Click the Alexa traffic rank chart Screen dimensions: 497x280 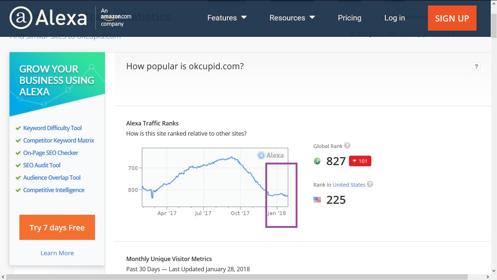(215, 177)
